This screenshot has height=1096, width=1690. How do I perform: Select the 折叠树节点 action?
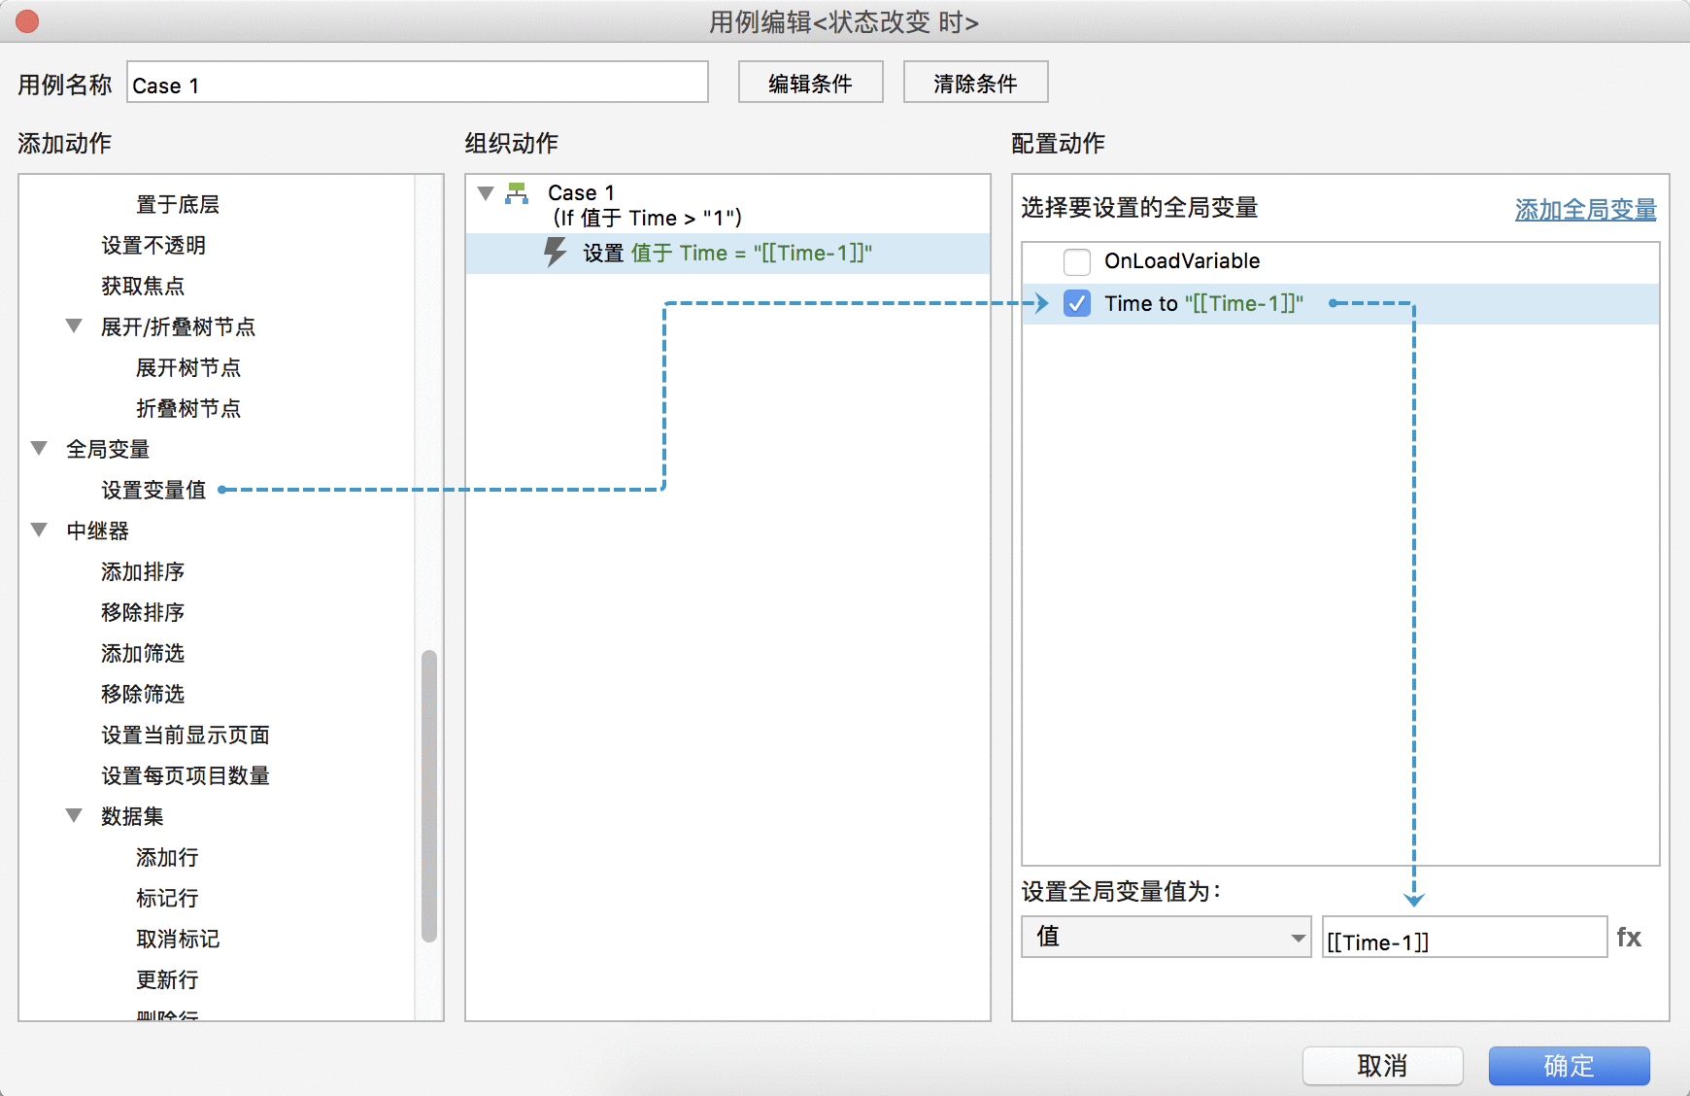tap(188, 408)
